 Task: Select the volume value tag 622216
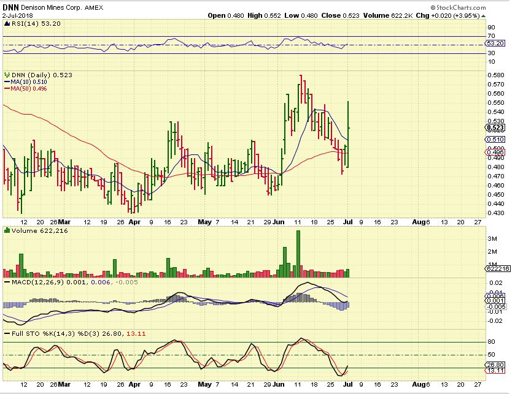click(x=496, y=268)
